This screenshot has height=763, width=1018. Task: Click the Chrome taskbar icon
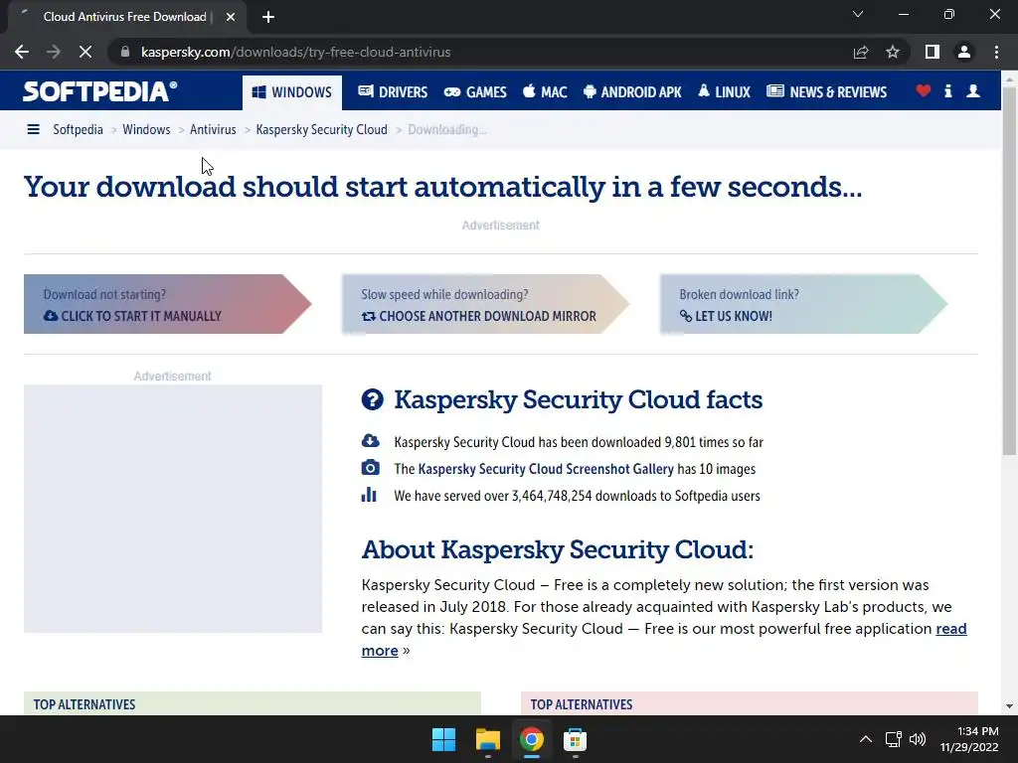click(531, 739)
